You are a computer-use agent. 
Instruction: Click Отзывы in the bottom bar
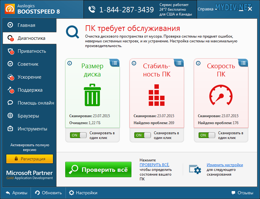(x=242, y=193)
